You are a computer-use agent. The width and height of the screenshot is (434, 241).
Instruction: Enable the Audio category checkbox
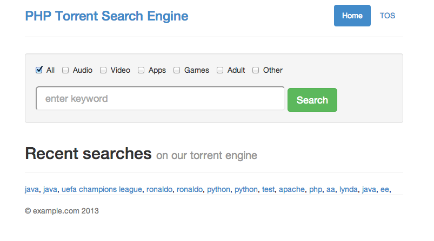pos(65,70)
